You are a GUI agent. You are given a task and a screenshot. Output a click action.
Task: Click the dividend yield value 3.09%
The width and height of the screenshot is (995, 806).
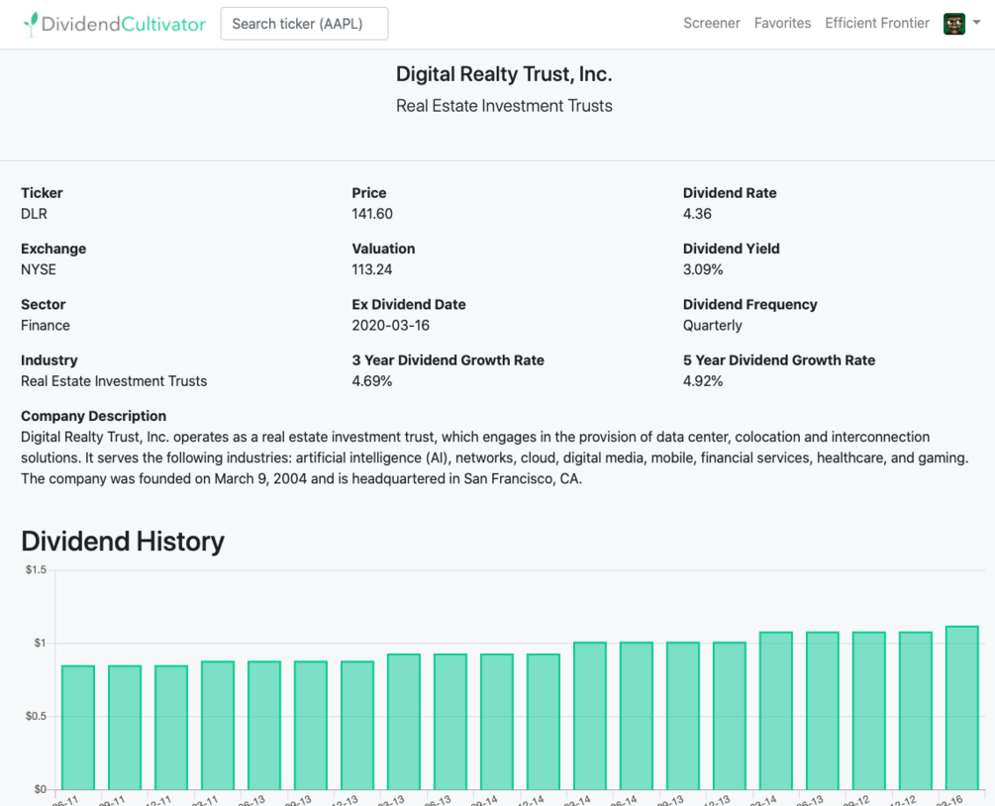(703, 269)
